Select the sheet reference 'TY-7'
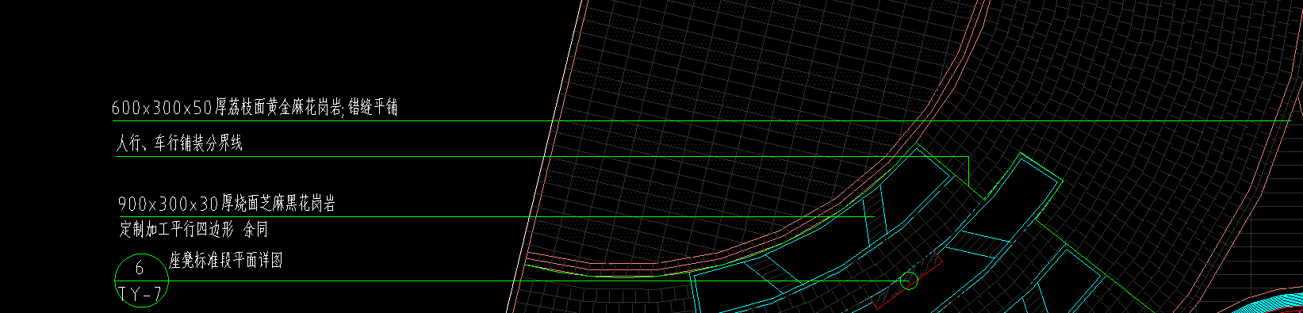Image resolution: width=1303 pixels, height=313 pixels. 140,295
